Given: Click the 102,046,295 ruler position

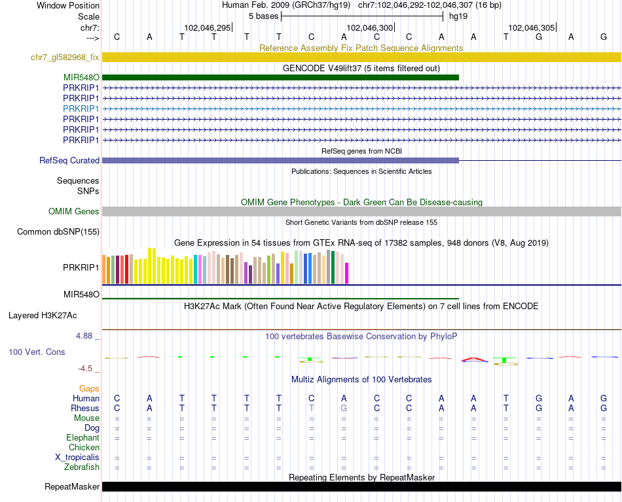Looking at the screenshot, I should tap(207, 27).
